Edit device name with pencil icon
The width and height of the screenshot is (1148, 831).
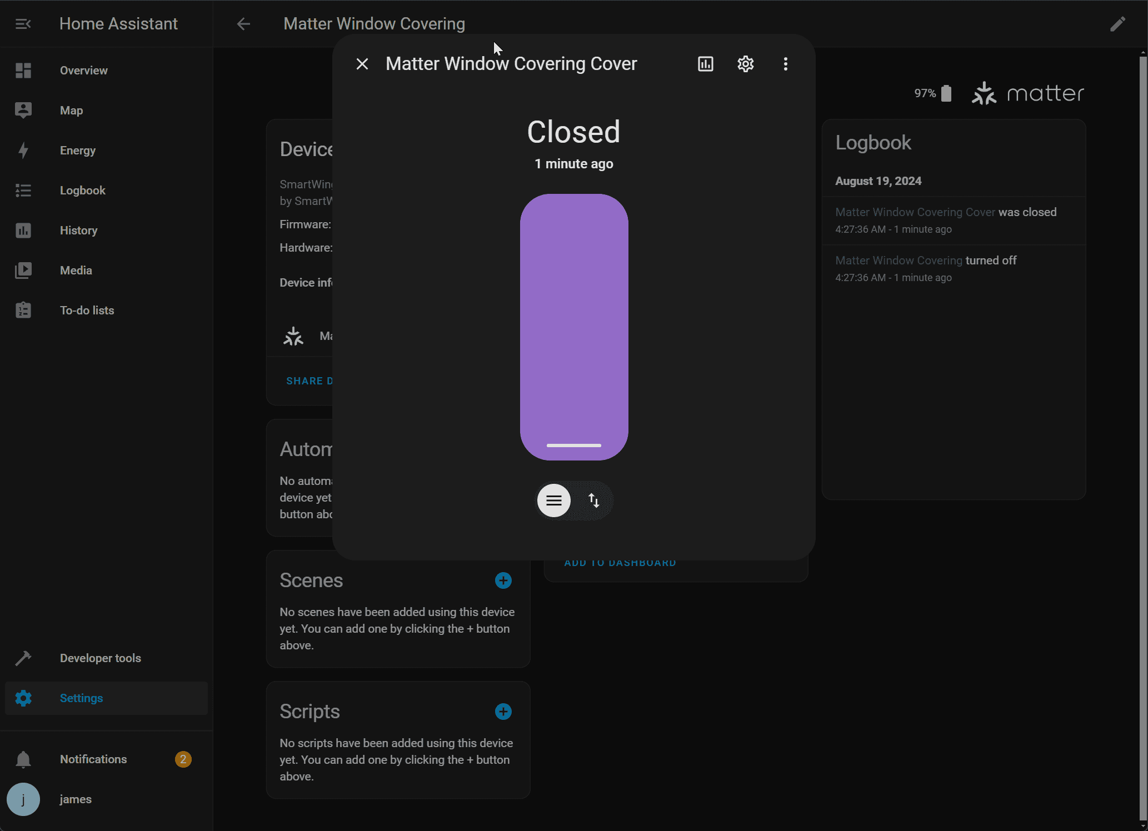click(x=1117, y=24)
